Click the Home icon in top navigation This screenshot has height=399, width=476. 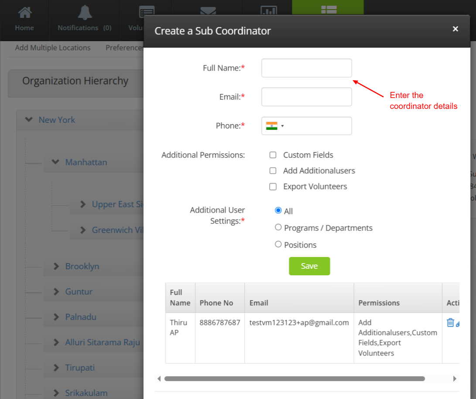point(24,13)
